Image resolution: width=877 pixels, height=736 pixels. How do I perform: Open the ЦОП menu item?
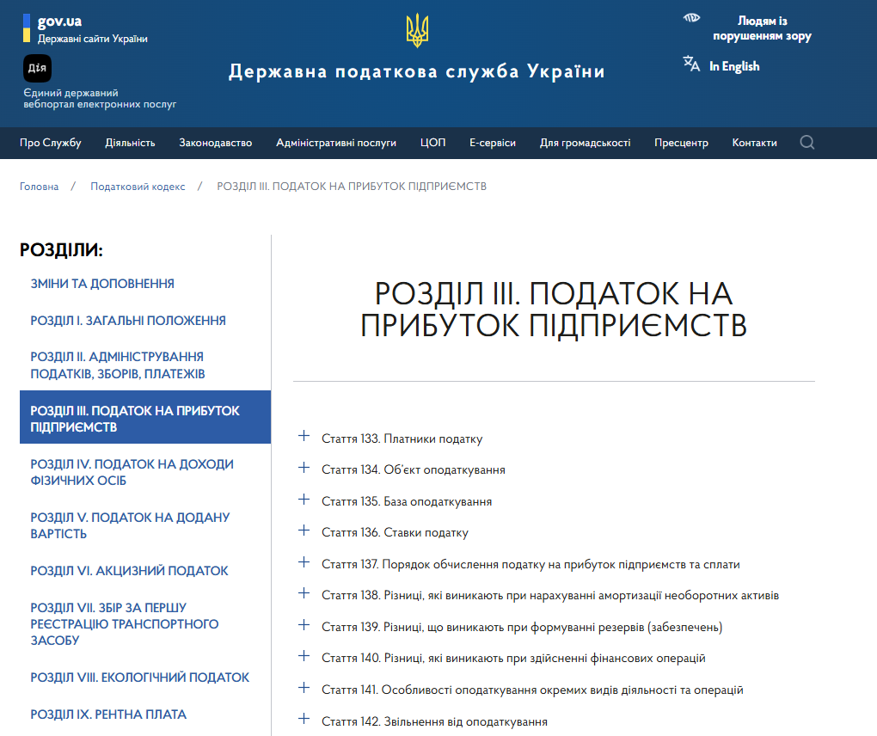[432, 143]
